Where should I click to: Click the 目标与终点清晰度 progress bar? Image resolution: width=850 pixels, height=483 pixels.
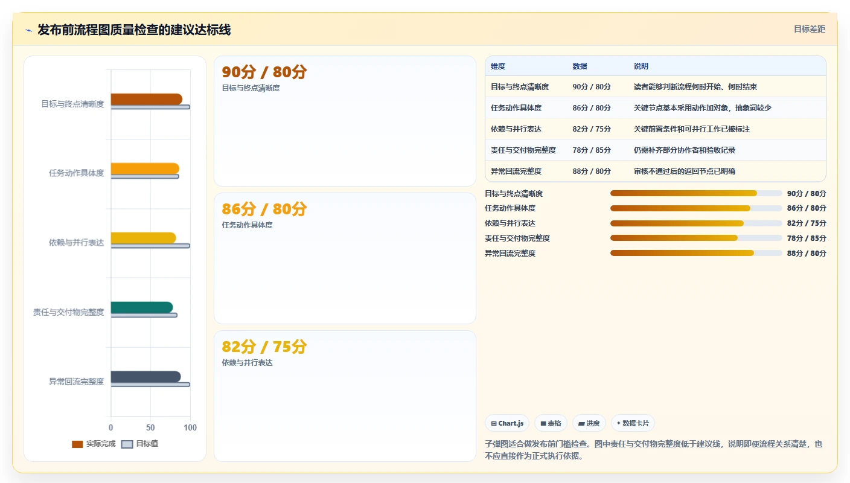696,193
